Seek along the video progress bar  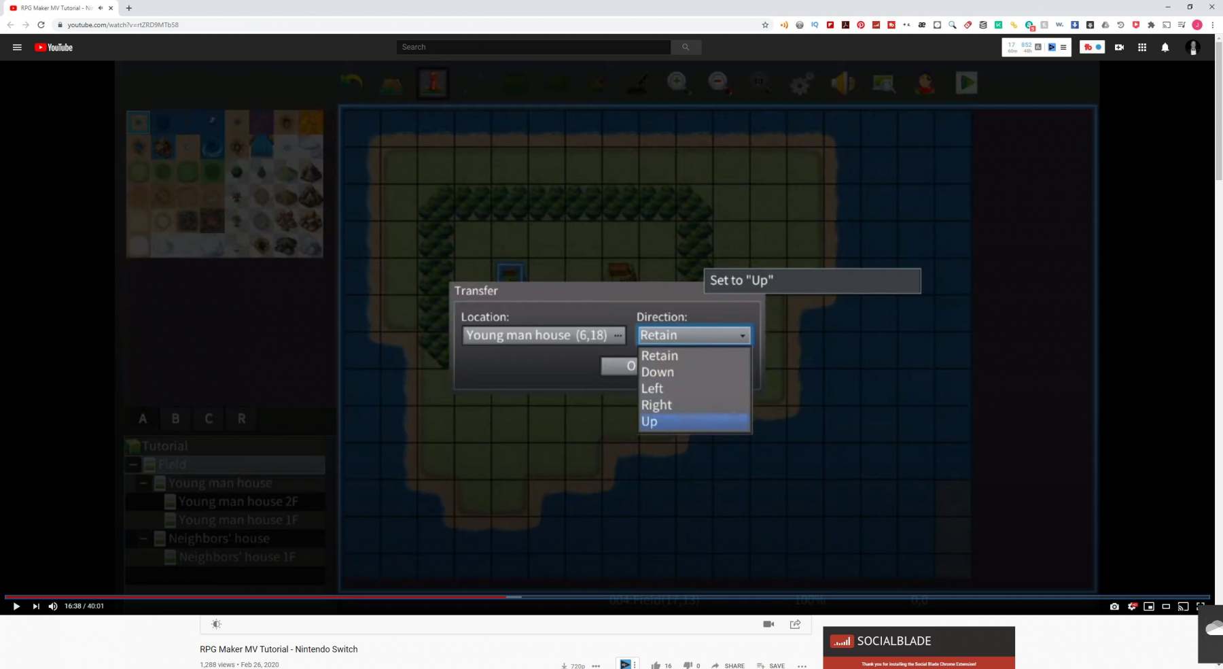607,597
